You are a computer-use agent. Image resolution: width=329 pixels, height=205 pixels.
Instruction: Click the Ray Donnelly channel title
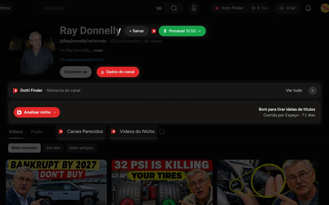[90, 31]
